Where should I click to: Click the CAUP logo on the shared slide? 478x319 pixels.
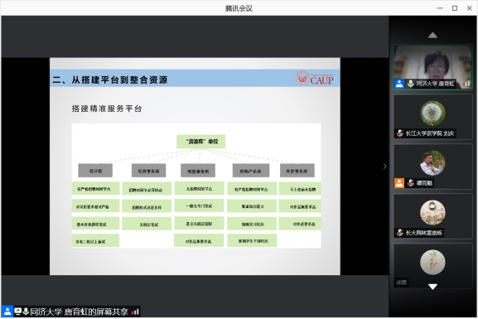(x=314, y=79)
